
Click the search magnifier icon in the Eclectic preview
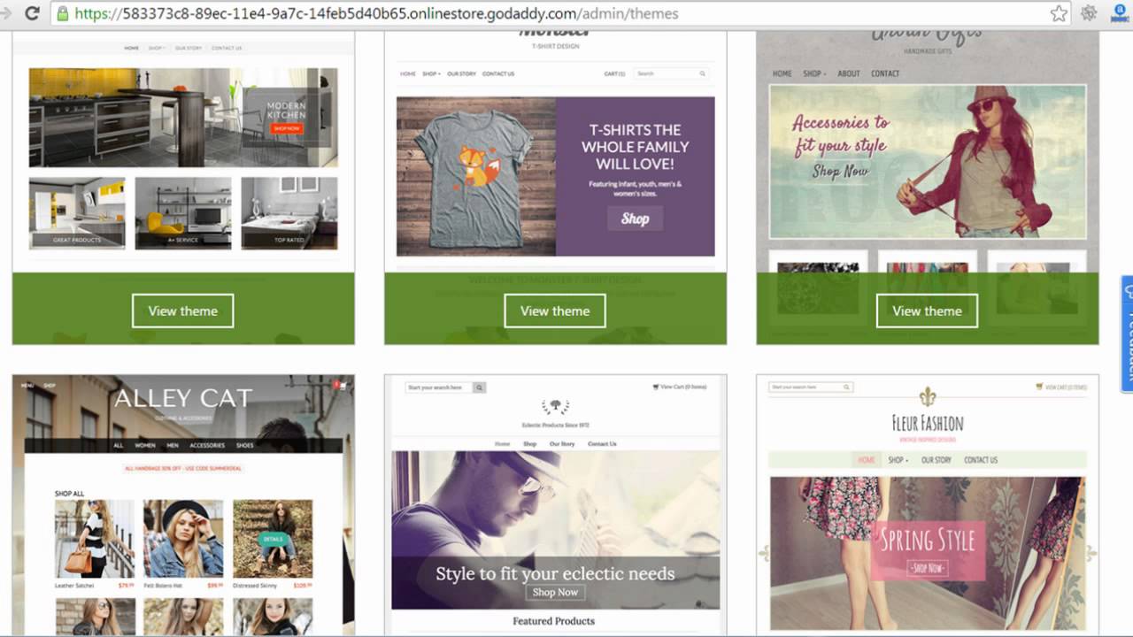pos(480,388)
